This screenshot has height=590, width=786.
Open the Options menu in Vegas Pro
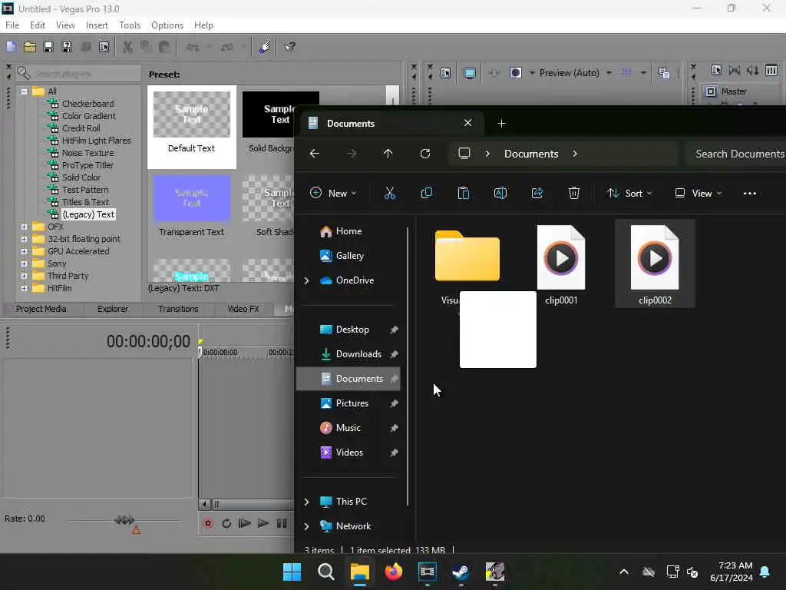point(167,25)
